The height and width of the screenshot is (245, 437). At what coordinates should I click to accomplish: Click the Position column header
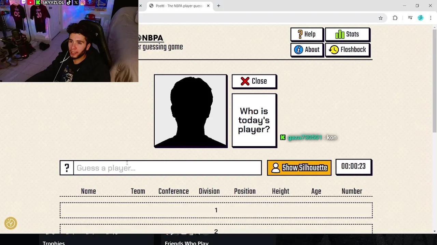click(245, 191)
